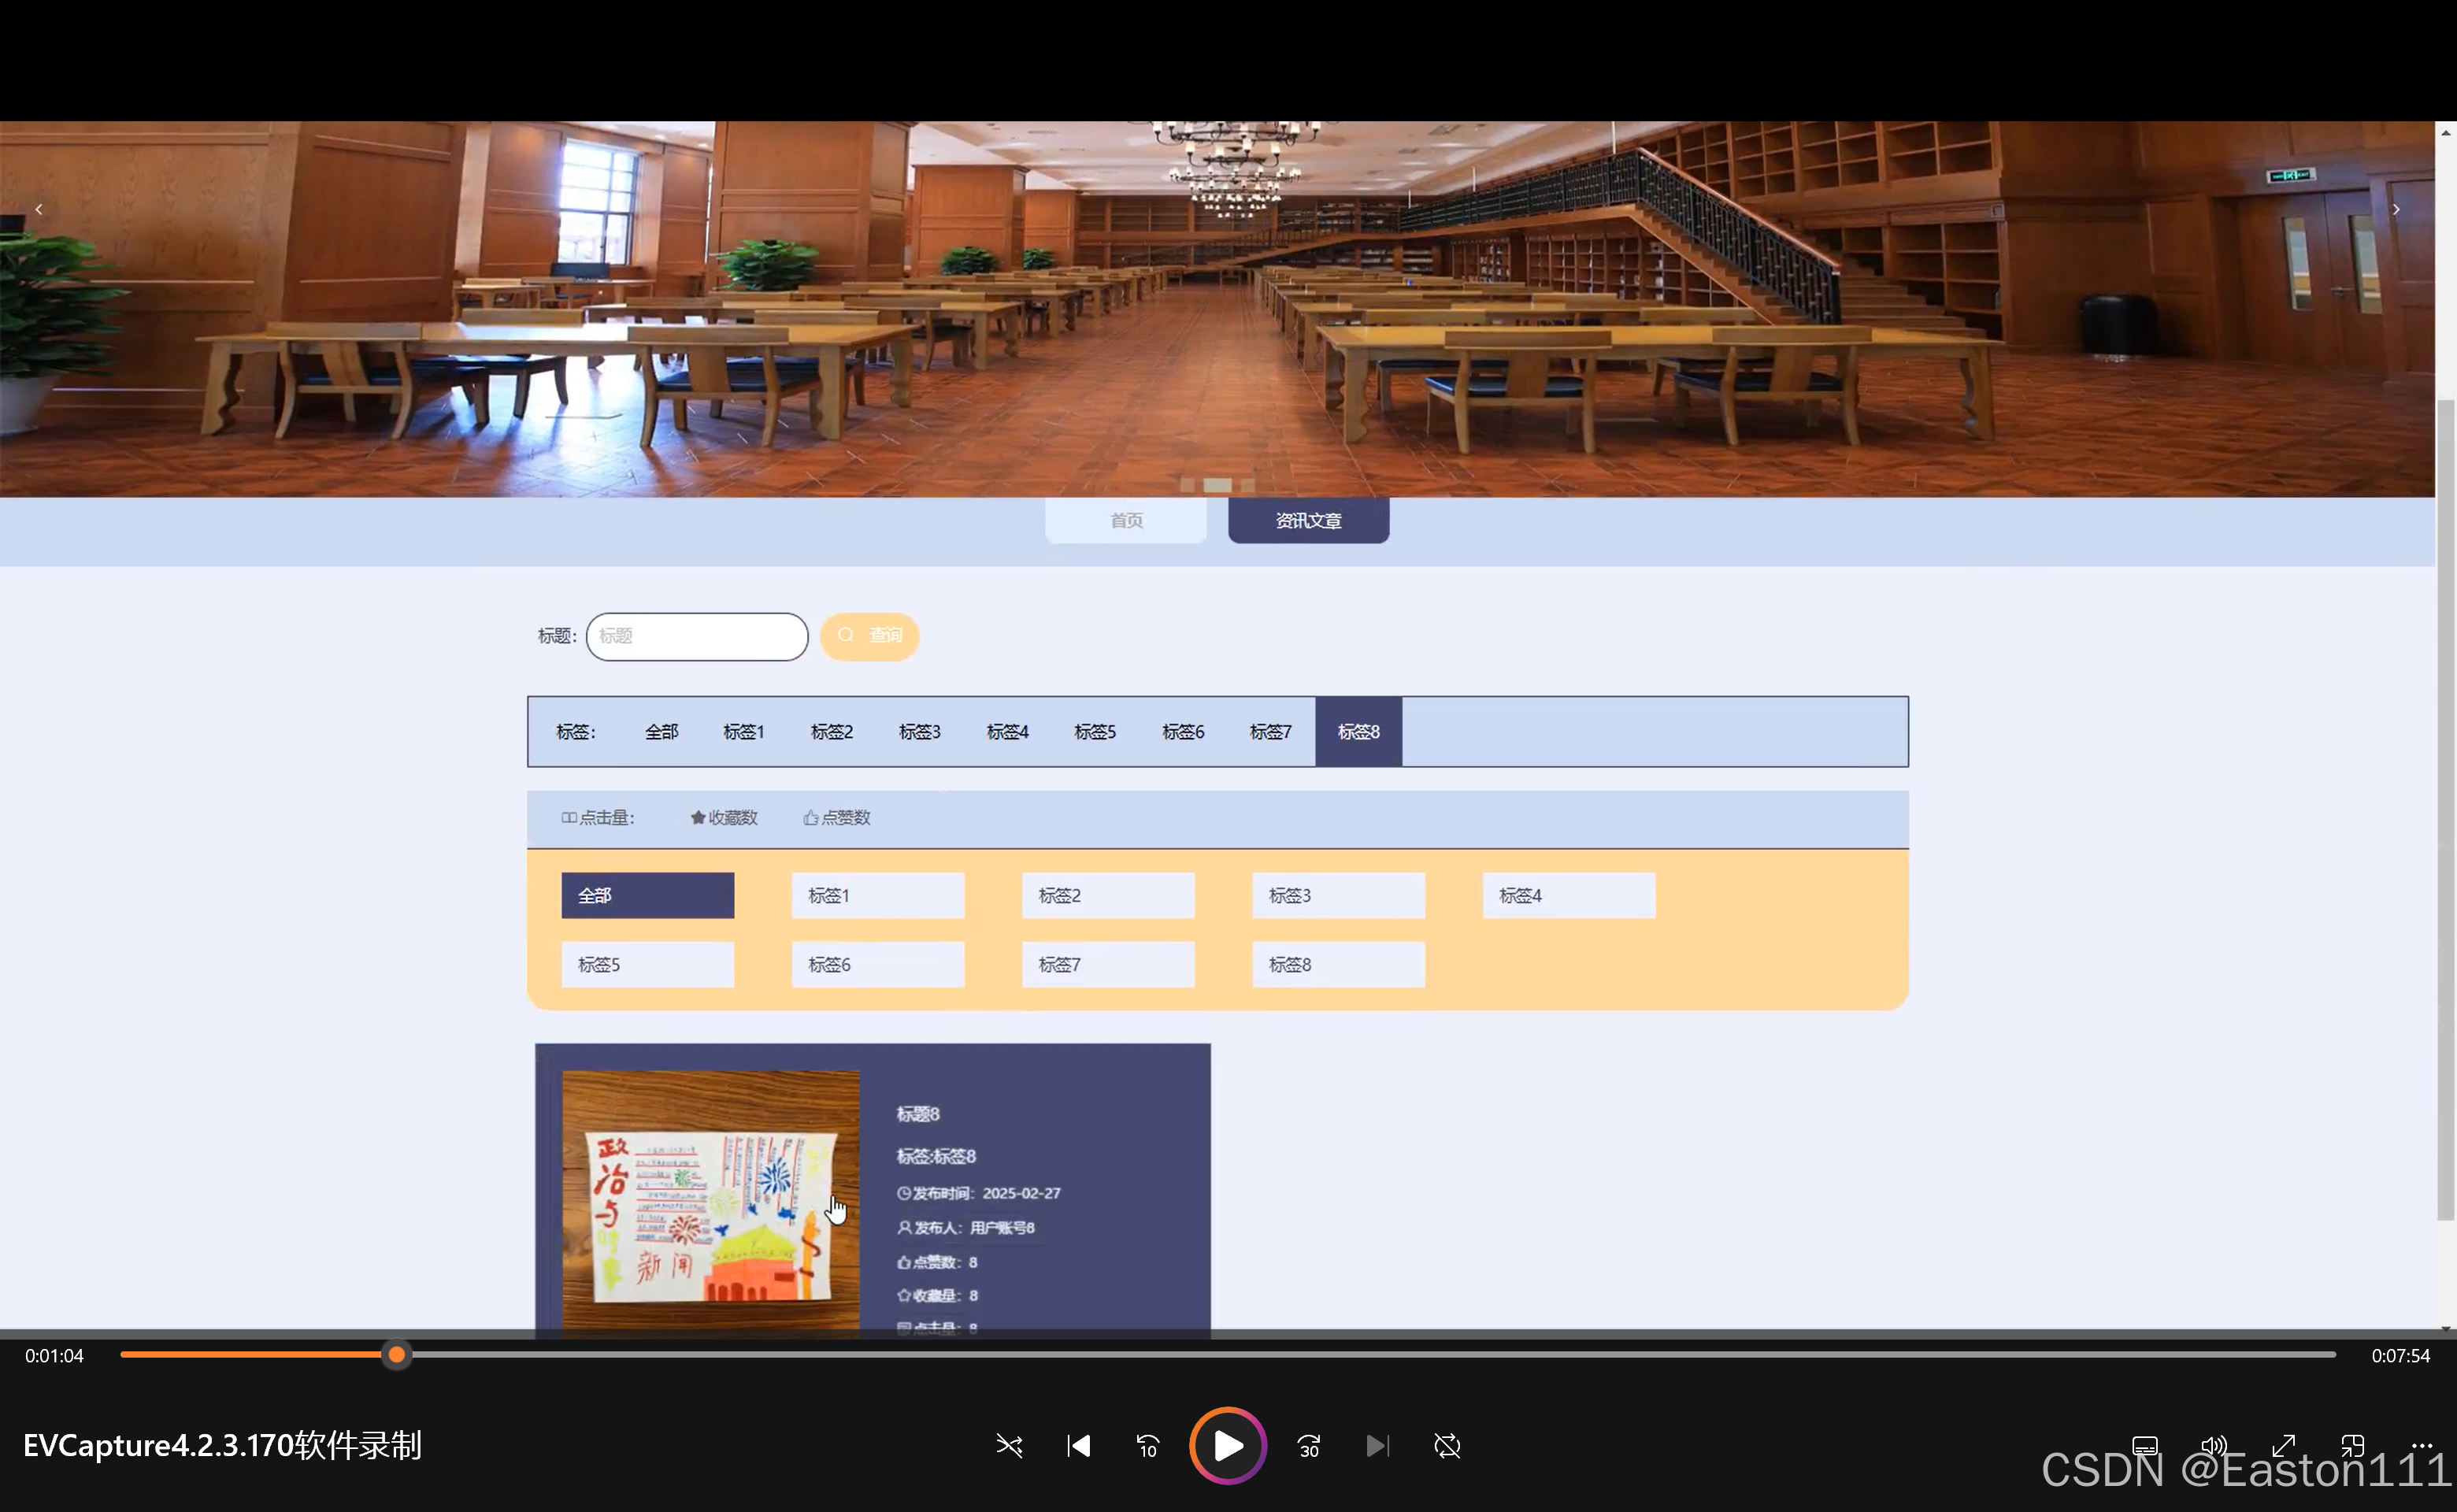Viewport: 2457px width, 1512px height.
Task: Go to the previous track
Action: (x=1078, y=1446)
